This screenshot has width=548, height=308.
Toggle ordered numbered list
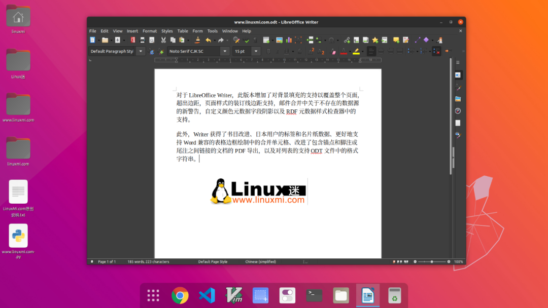point(423,51)
